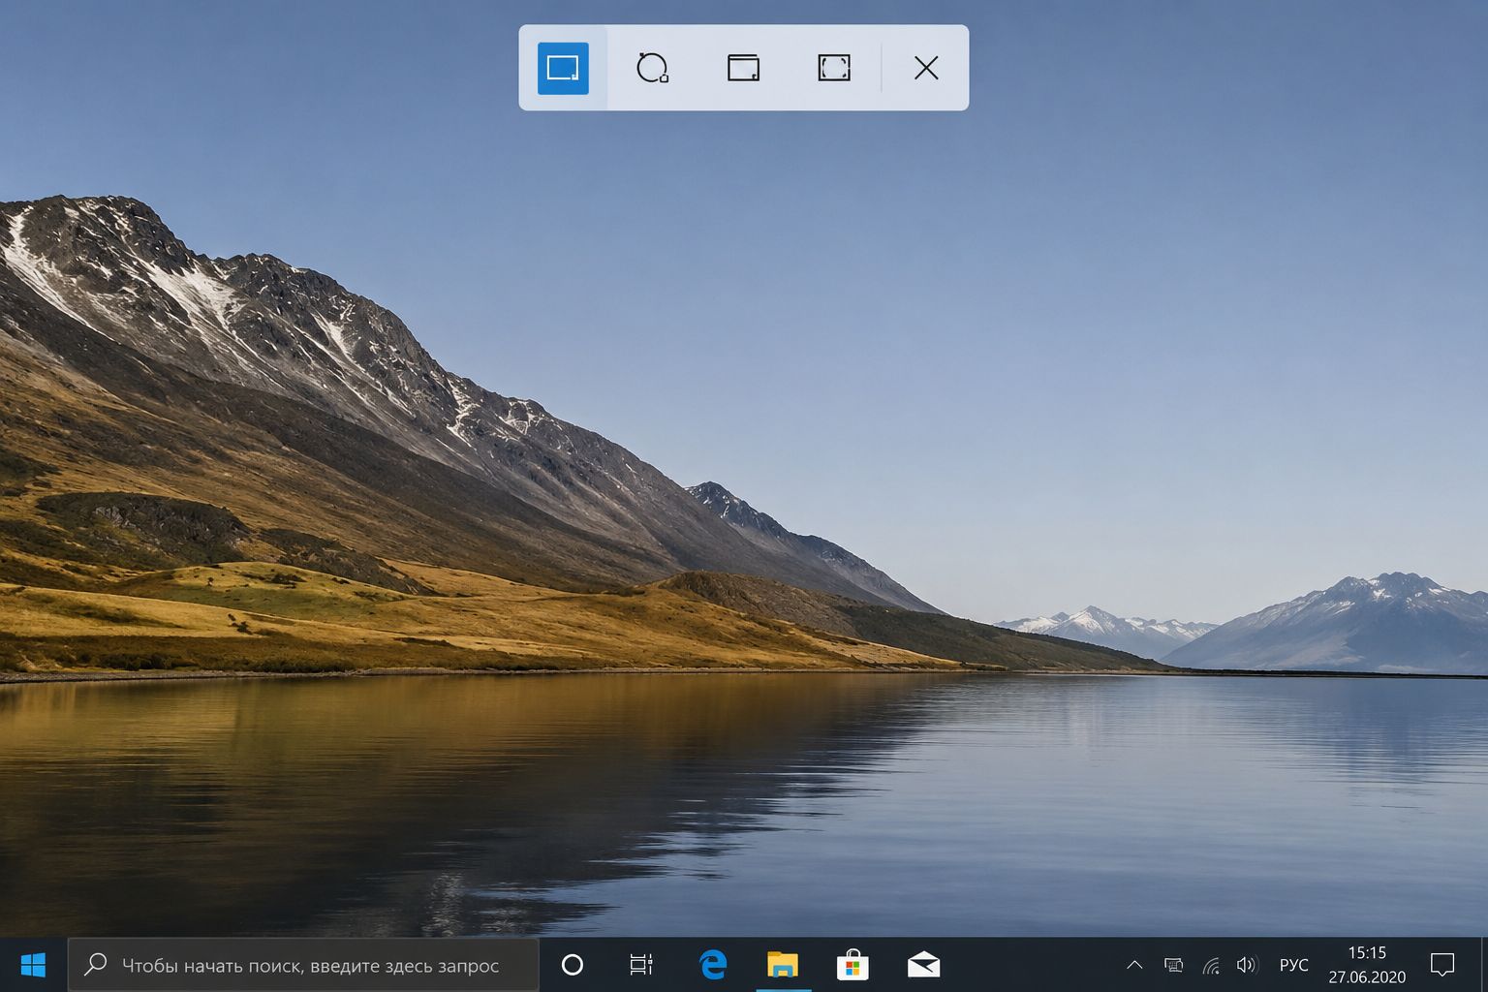Pick the Fullscreen Snip option
The image size is (1488, 992).
click(834, 68)
